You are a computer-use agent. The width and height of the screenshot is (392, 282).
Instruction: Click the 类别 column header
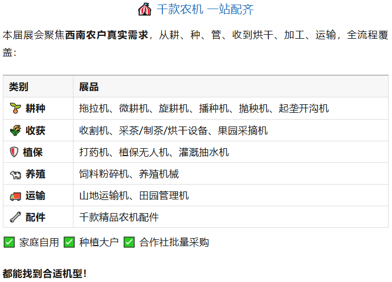(x=19, y=87)
